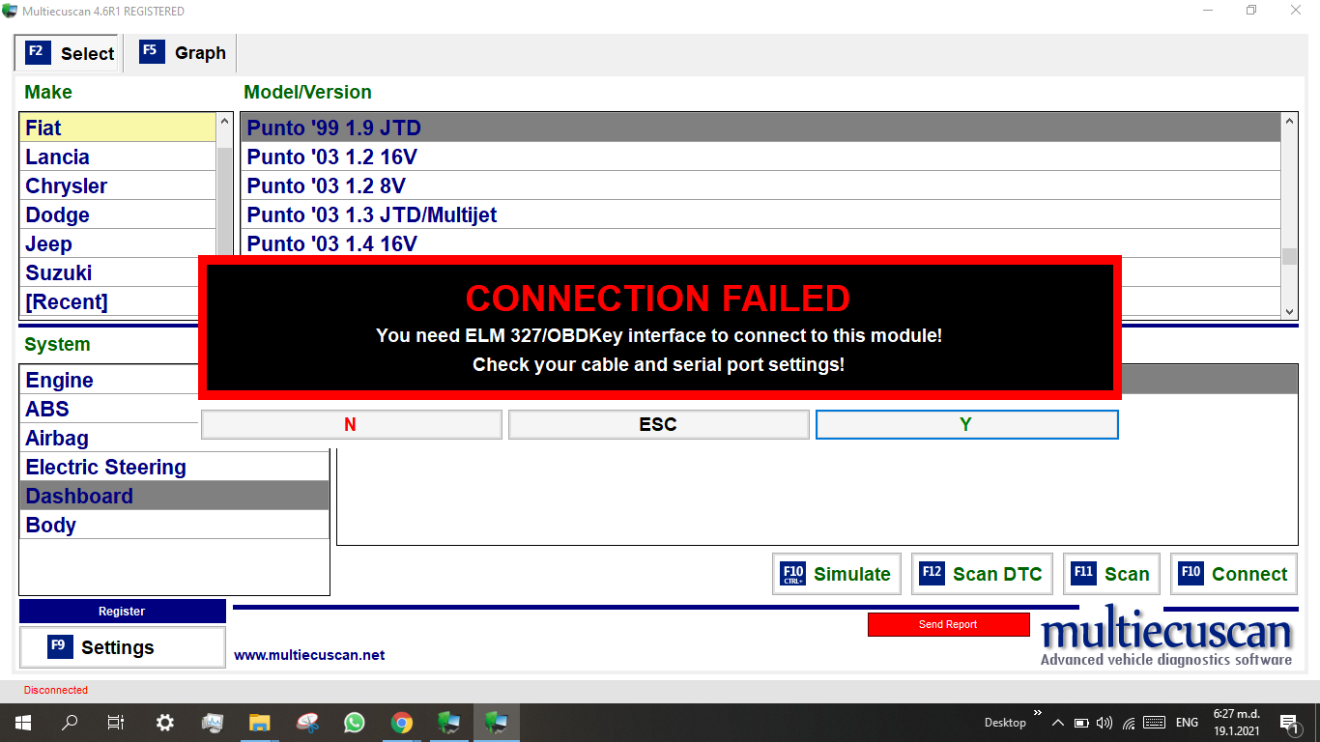Click the N button in the dialog
1320x742 pixels.
tap(351, 424)
